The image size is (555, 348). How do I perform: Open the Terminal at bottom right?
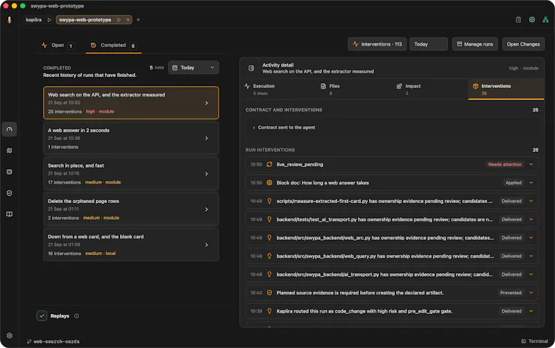(x=534, y=341)
